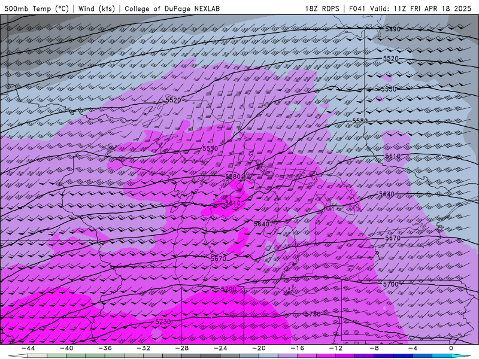Click 'College of DuPage NEXLAB' header text
This screenshot has height=359, width=479.
coord(172,8)
